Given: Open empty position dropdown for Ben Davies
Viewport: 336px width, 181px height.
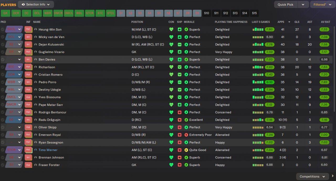Looking at the screenshot, I should 14,60.
